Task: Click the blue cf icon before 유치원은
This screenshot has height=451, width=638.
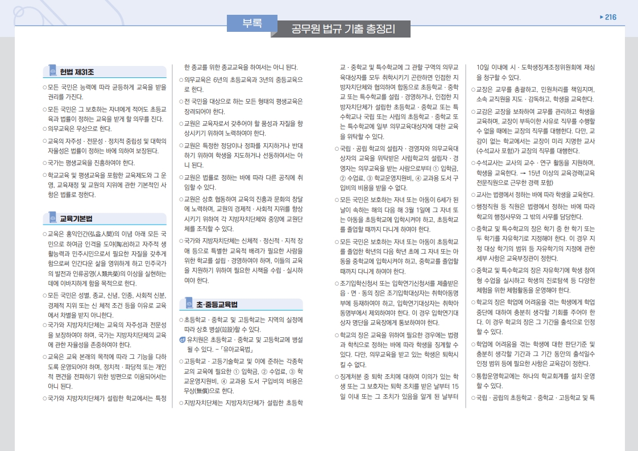Action: [181, 340]
